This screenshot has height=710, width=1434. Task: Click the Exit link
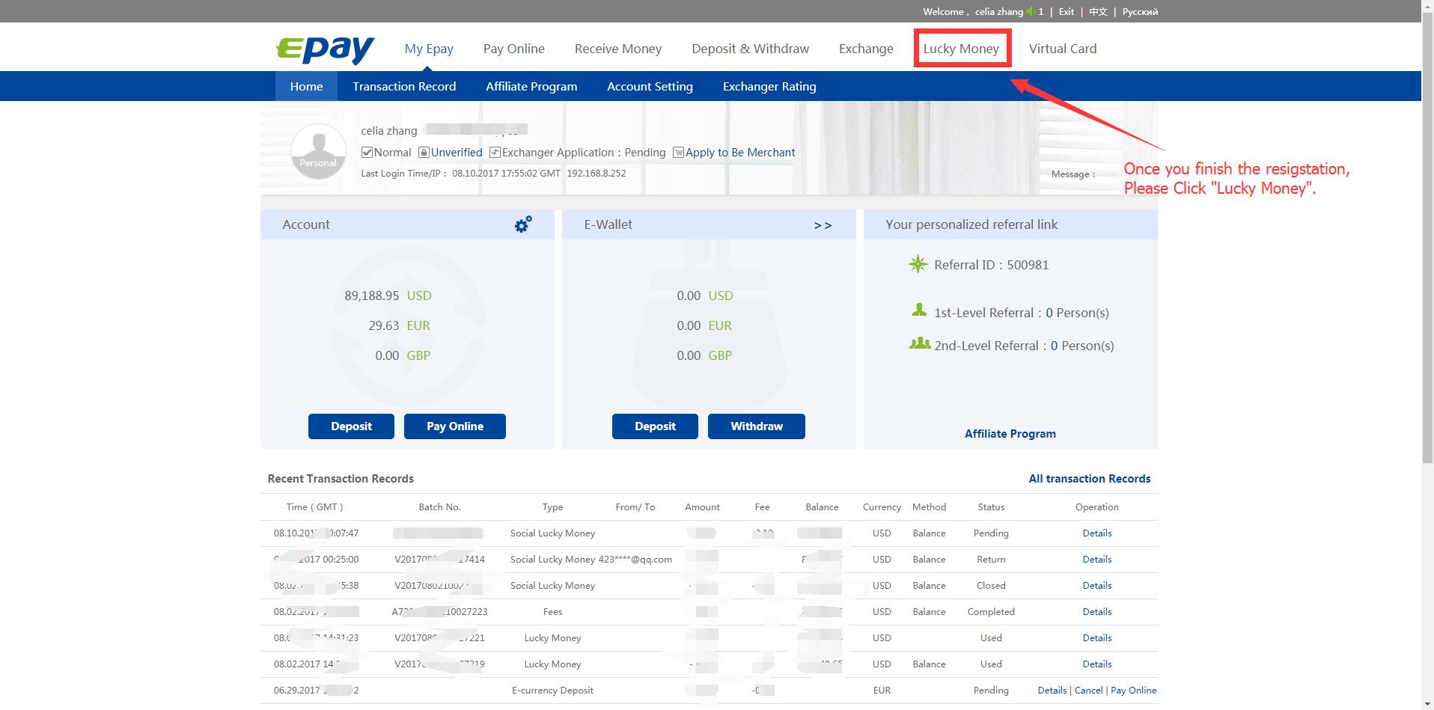[x=1067, y=11]
